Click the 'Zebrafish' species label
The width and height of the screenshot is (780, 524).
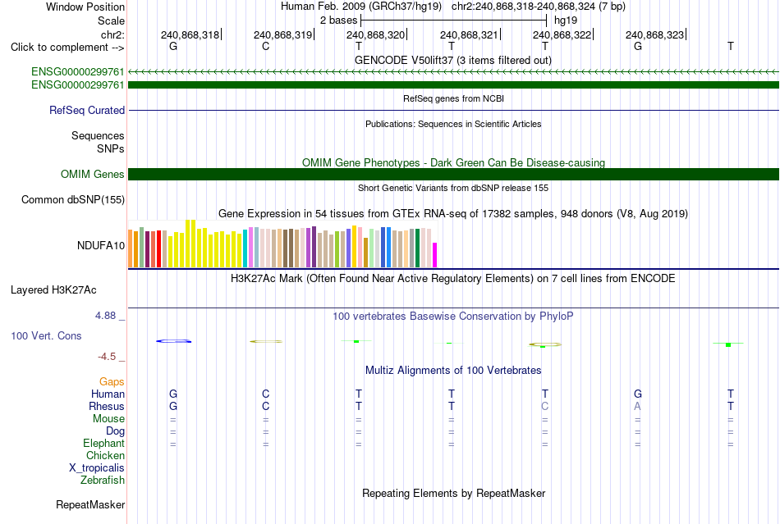click(x=103, y=481)
